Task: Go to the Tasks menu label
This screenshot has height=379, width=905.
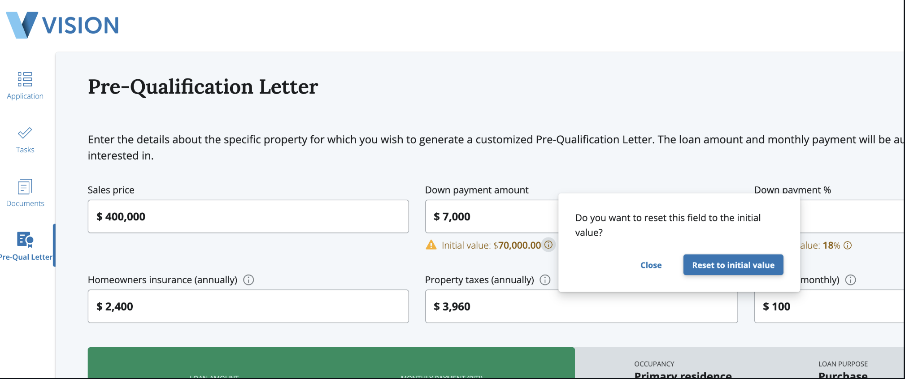Action: 25,150
